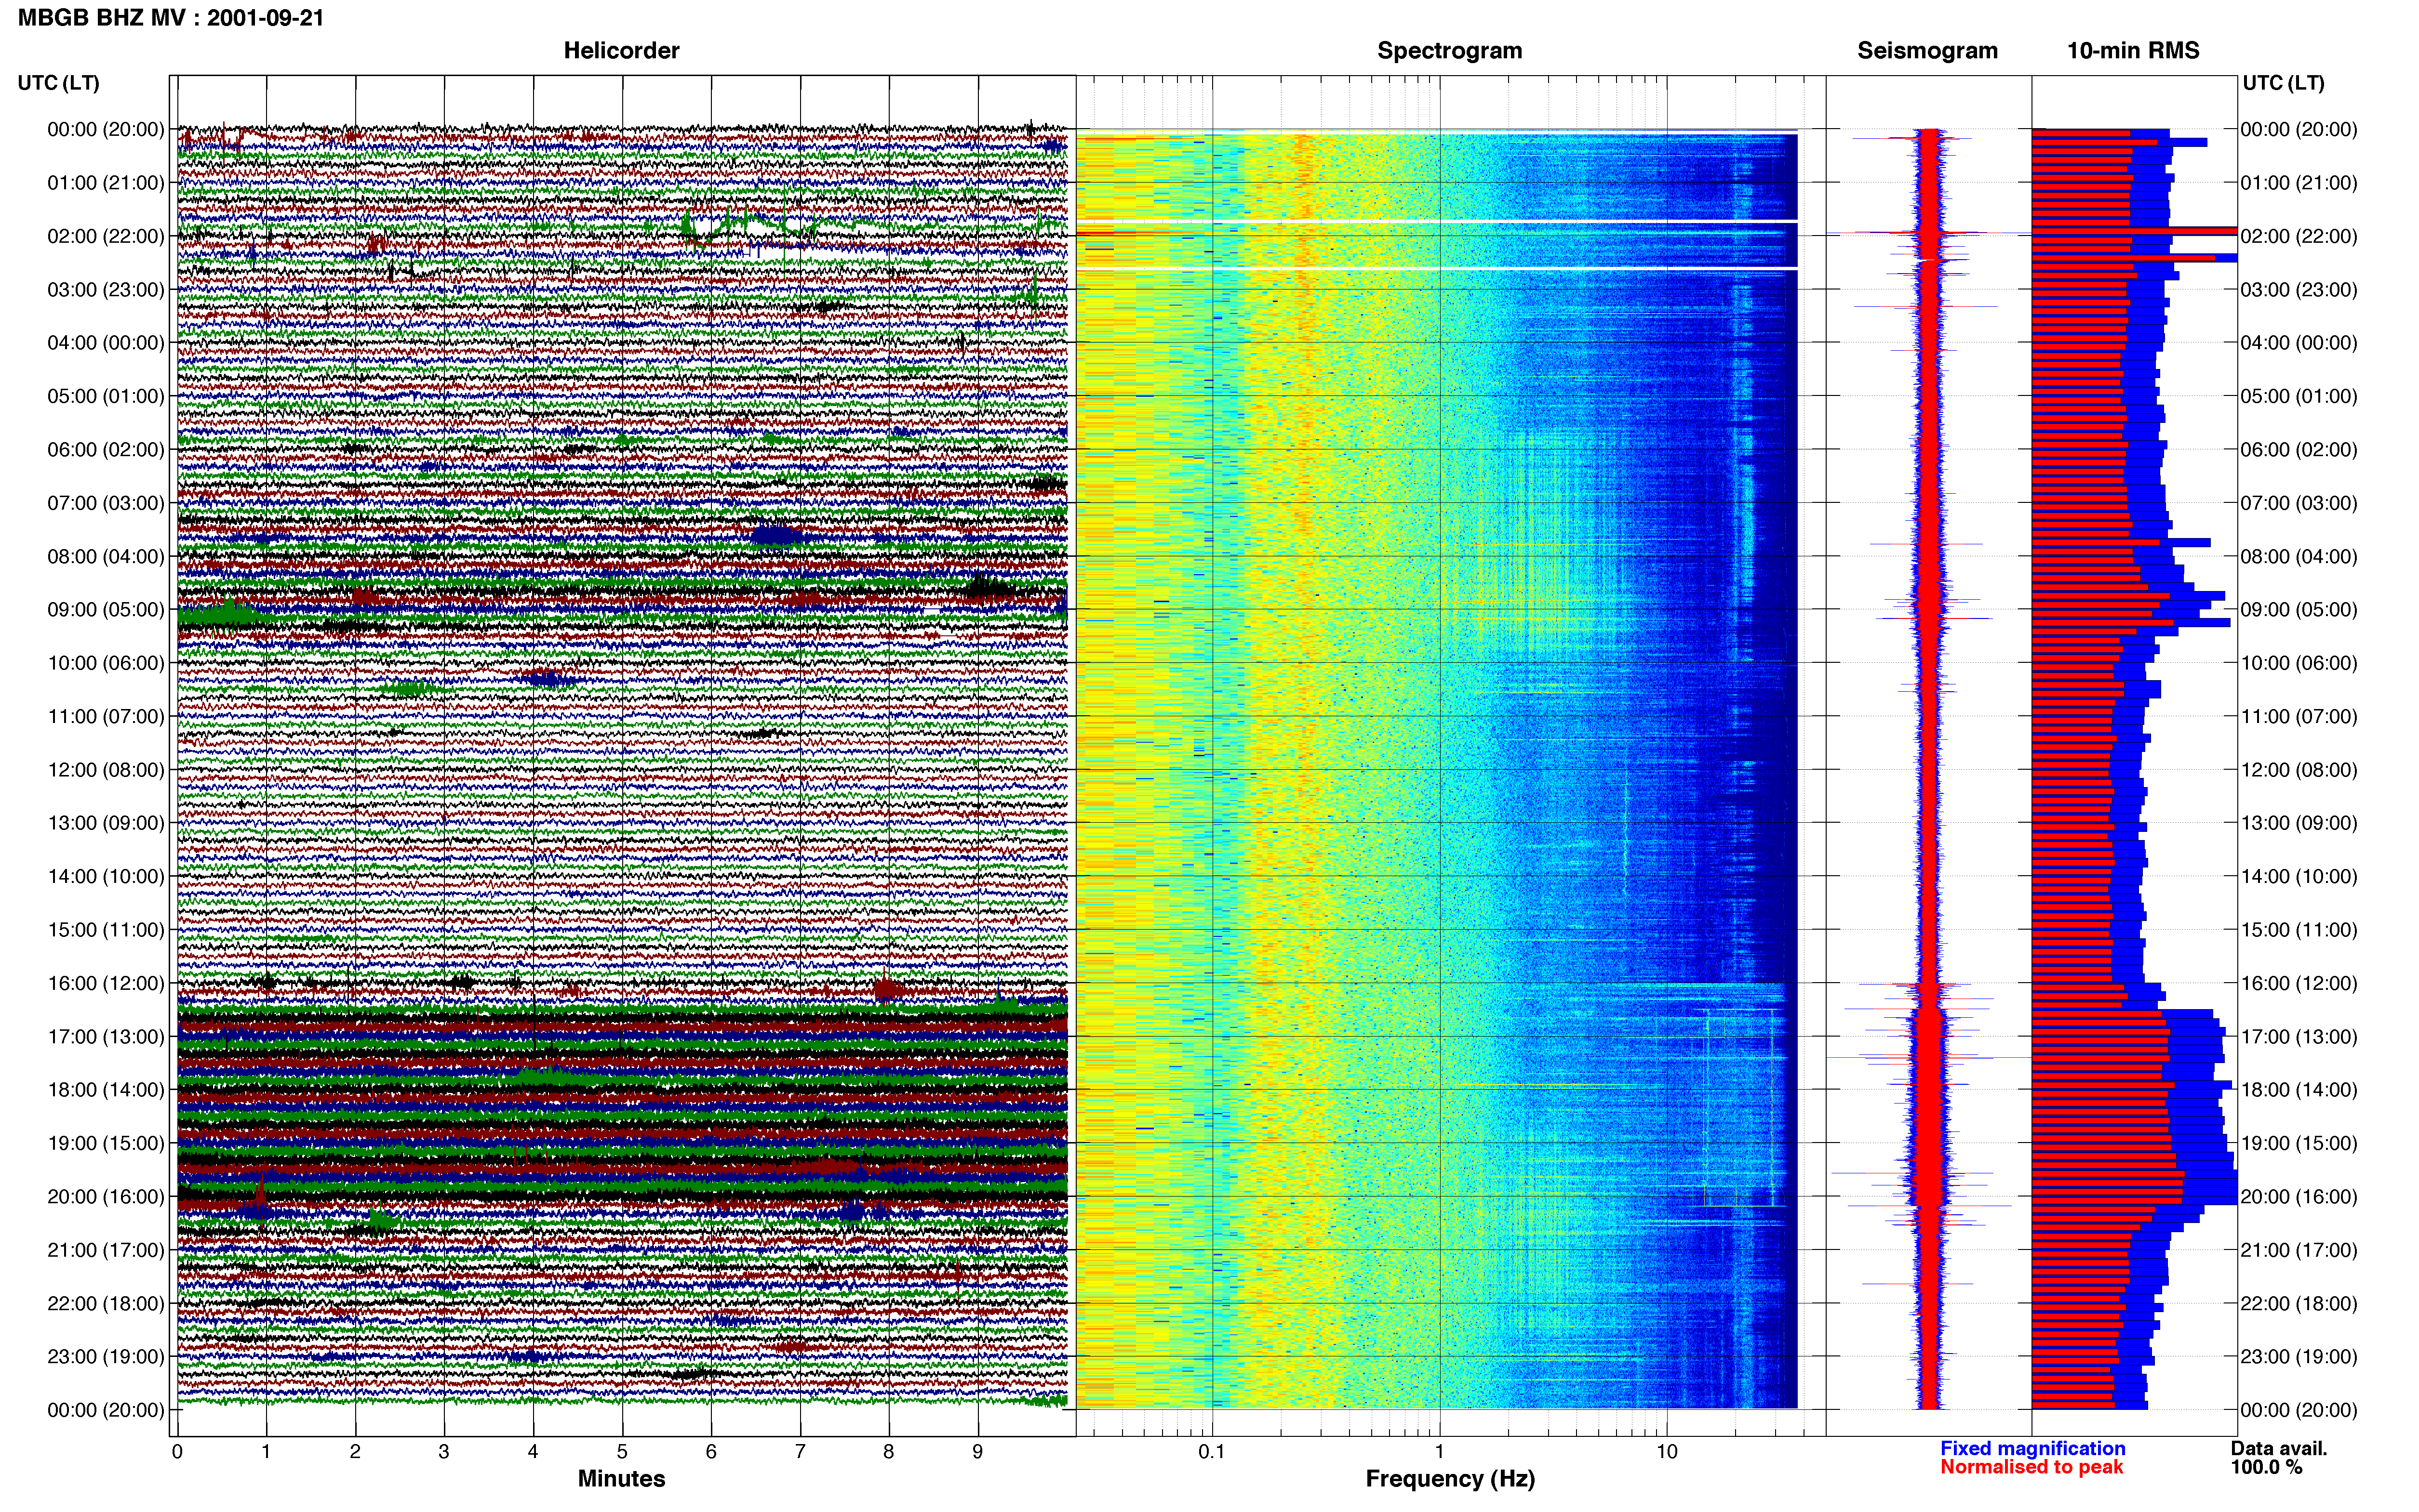Click right-axis time label "20:00 (16:00)"
This screenshot has height=1512, width=2419.
pos(2299,1196)
